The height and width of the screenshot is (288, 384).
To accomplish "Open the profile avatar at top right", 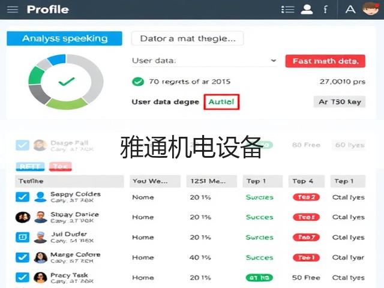I will (371, 9).
